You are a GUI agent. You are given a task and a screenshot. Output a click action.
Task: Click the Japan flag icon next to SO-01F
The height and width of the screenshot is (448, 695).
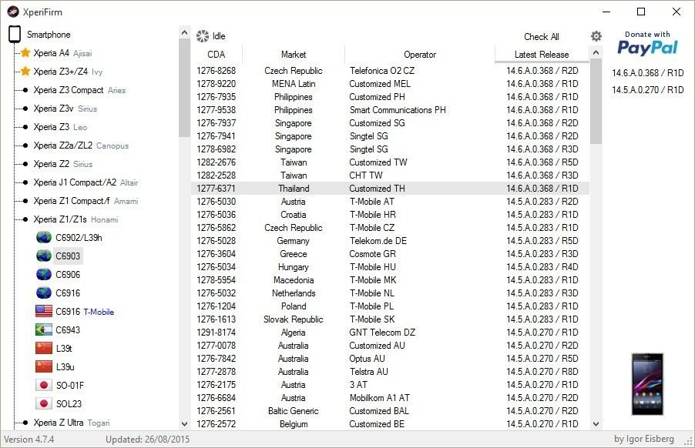44,385
